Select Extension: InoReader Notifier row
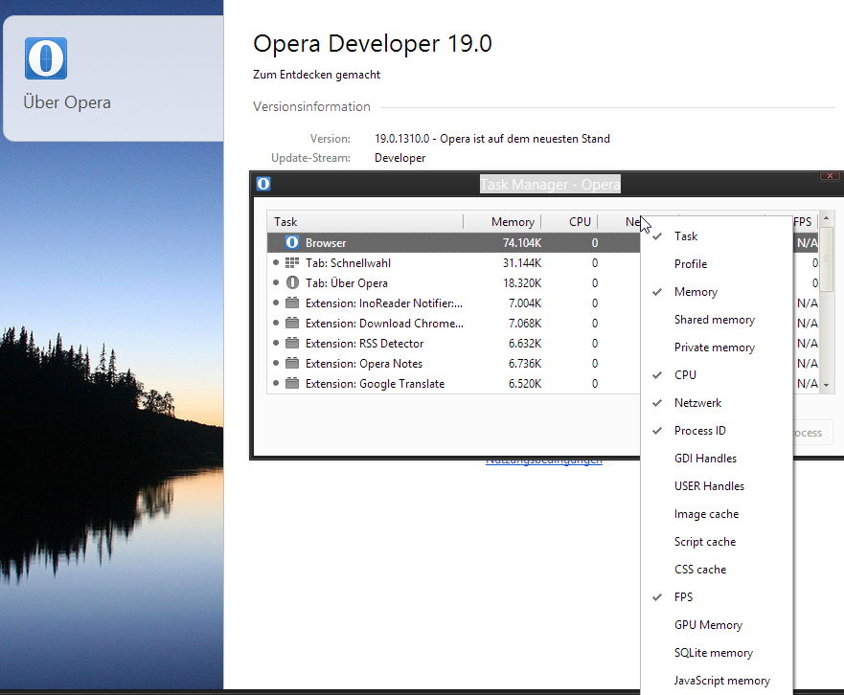844x695 pixels. (x=454, y=303)
